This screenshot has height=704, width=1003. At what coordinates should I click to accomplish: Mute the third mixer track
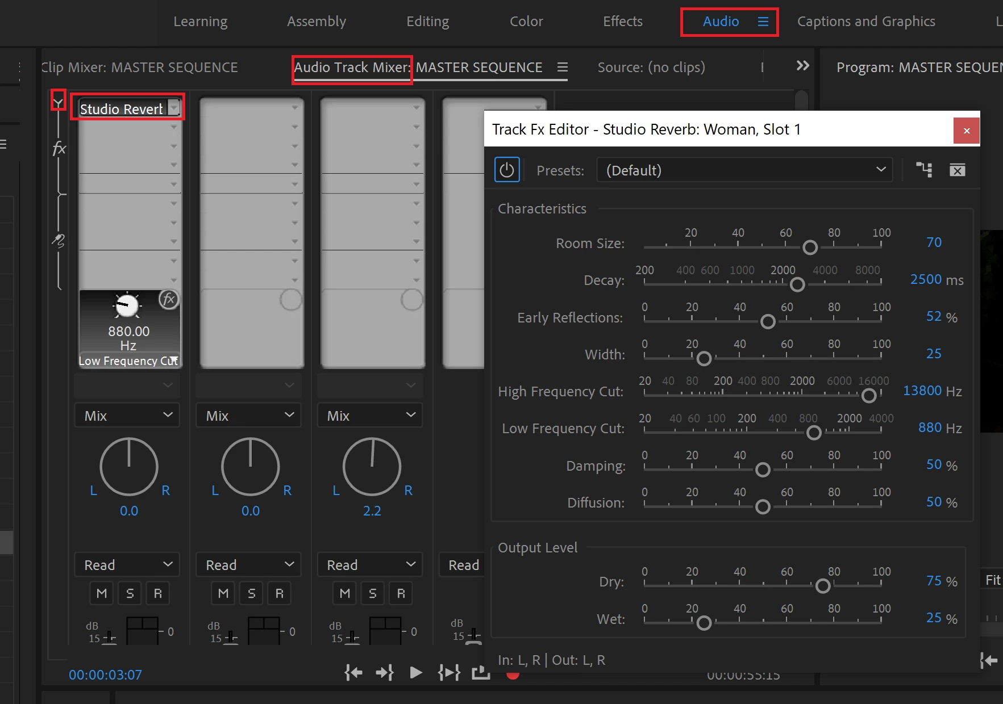click(x=344, y=593)
